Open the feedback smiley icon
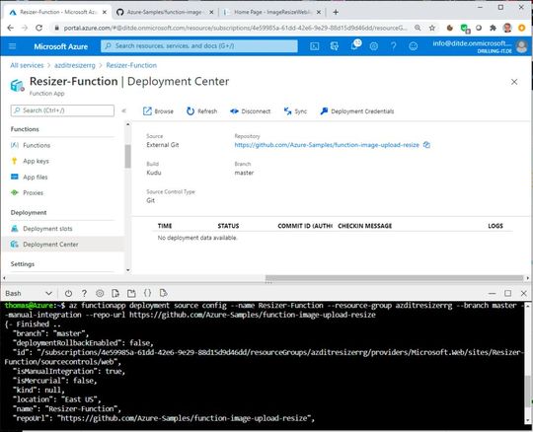The width and height of the screenshot is (533, 432). [413, 46]
